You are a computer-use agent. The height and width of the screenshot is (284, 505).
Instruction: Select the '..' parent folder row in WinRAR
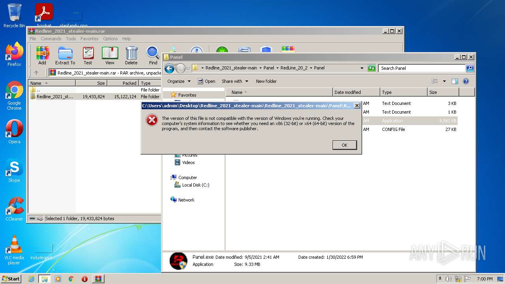pyautogui.click(x=95, y=90)
